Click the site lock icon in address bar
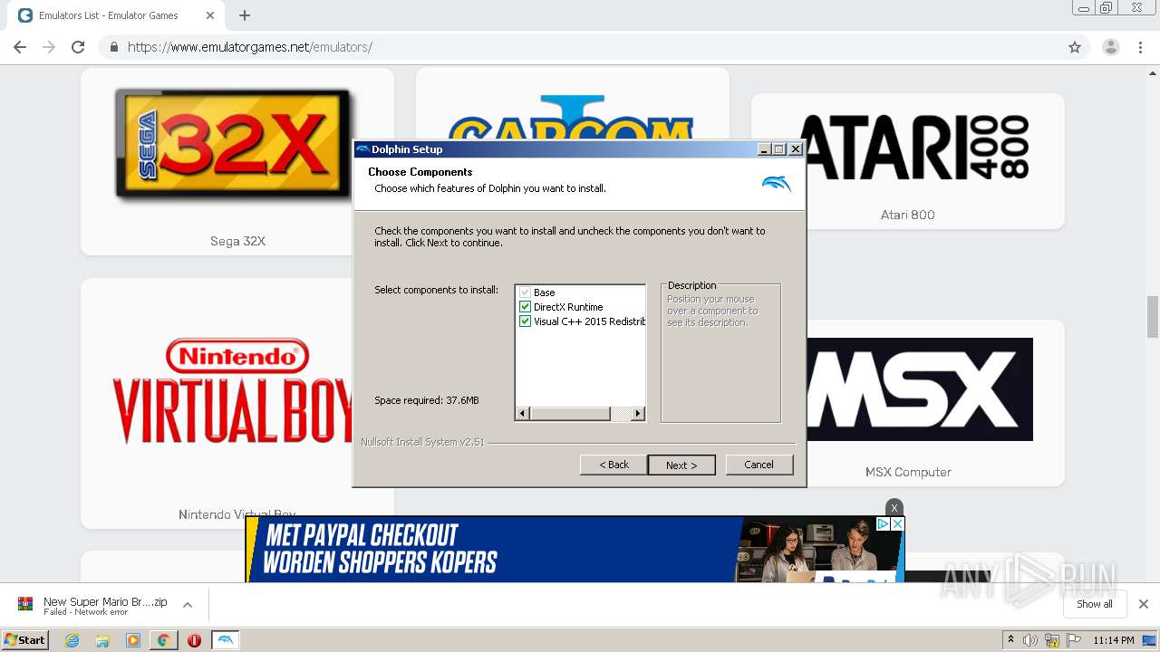1160x652 pixels. click(x=114, y=47)
